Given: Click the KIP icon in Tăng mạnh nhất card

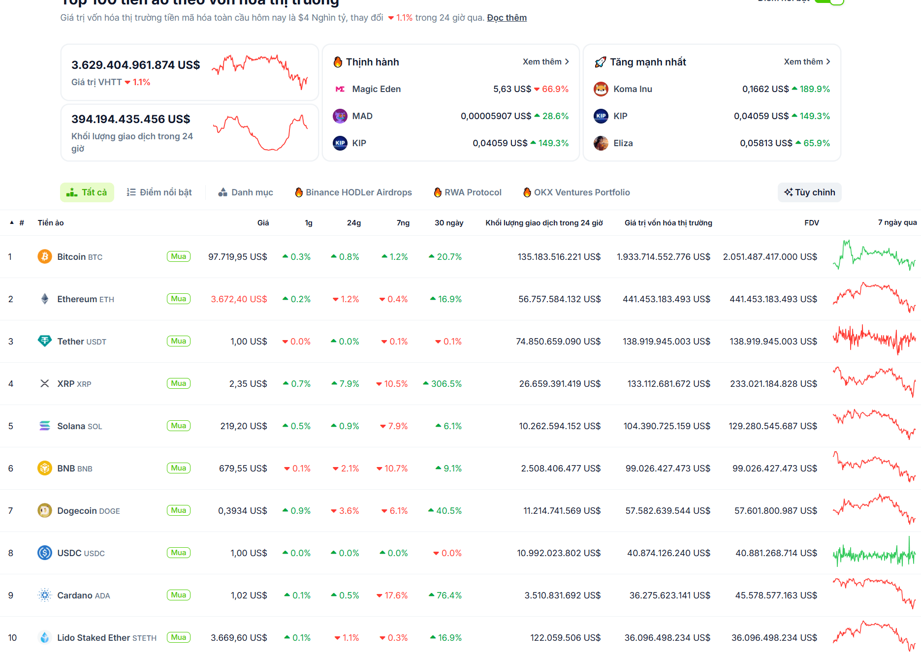Looking at the screenshot, I should (601, 116).
